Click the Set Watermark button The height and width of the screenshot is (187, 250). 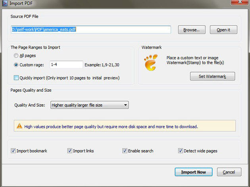212,76
